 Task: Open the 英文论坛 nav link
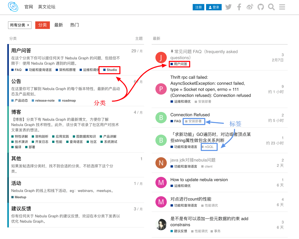47,7
